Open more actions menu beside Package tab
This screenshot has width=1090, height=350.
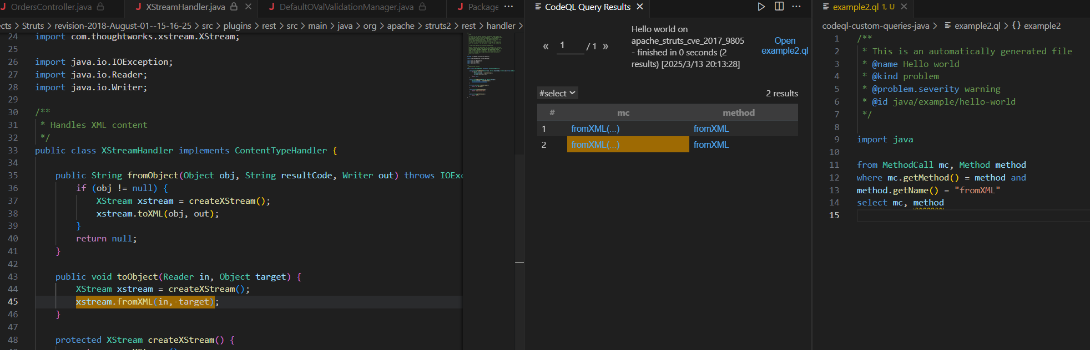508,7
